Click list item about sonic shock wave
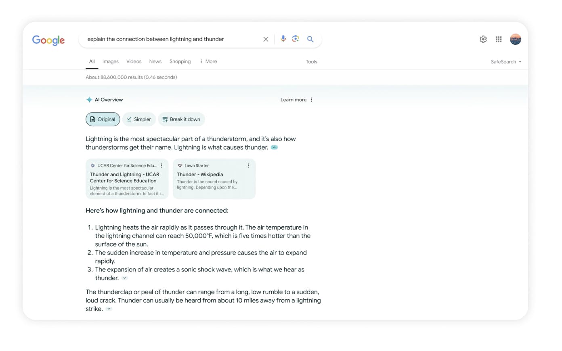 click(199, 274)
